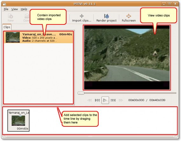
Task: Jump to the start of the clip
Action: (97, 100)
